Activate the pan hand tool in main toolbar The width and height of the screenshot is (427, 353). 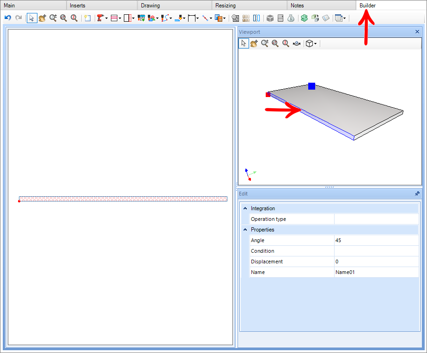42,18
